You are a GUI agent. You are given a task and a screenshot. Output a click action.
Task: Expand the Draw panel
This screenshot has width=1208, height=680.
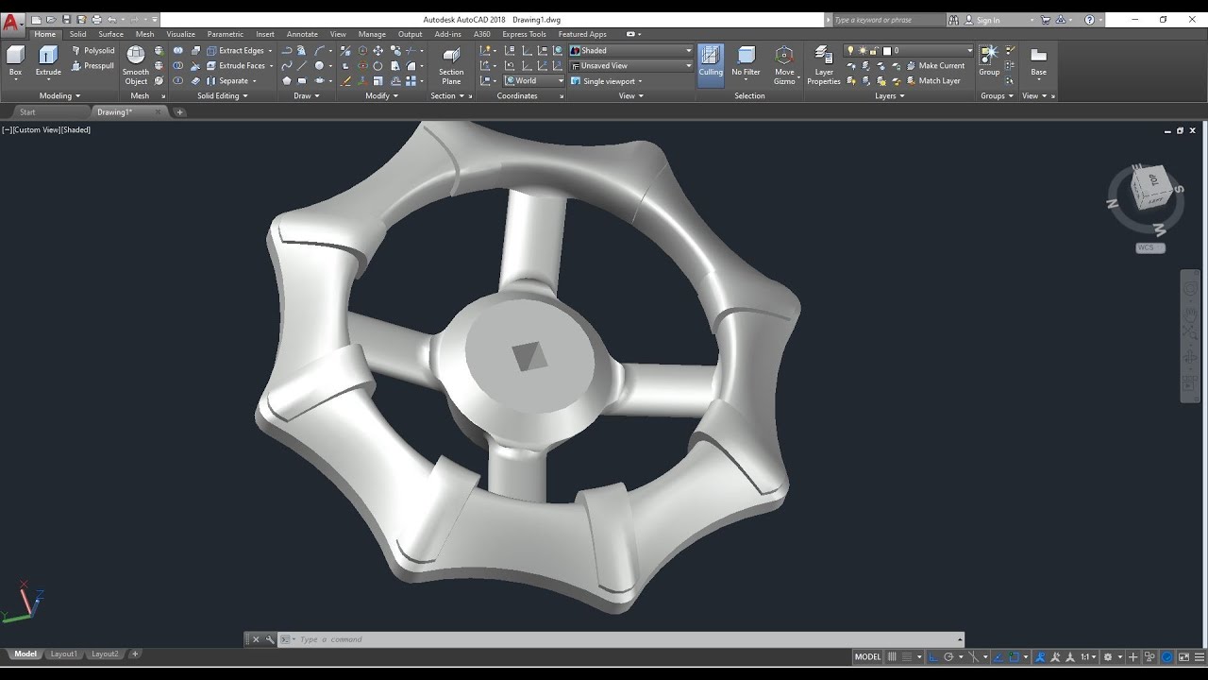pos(306,95)
